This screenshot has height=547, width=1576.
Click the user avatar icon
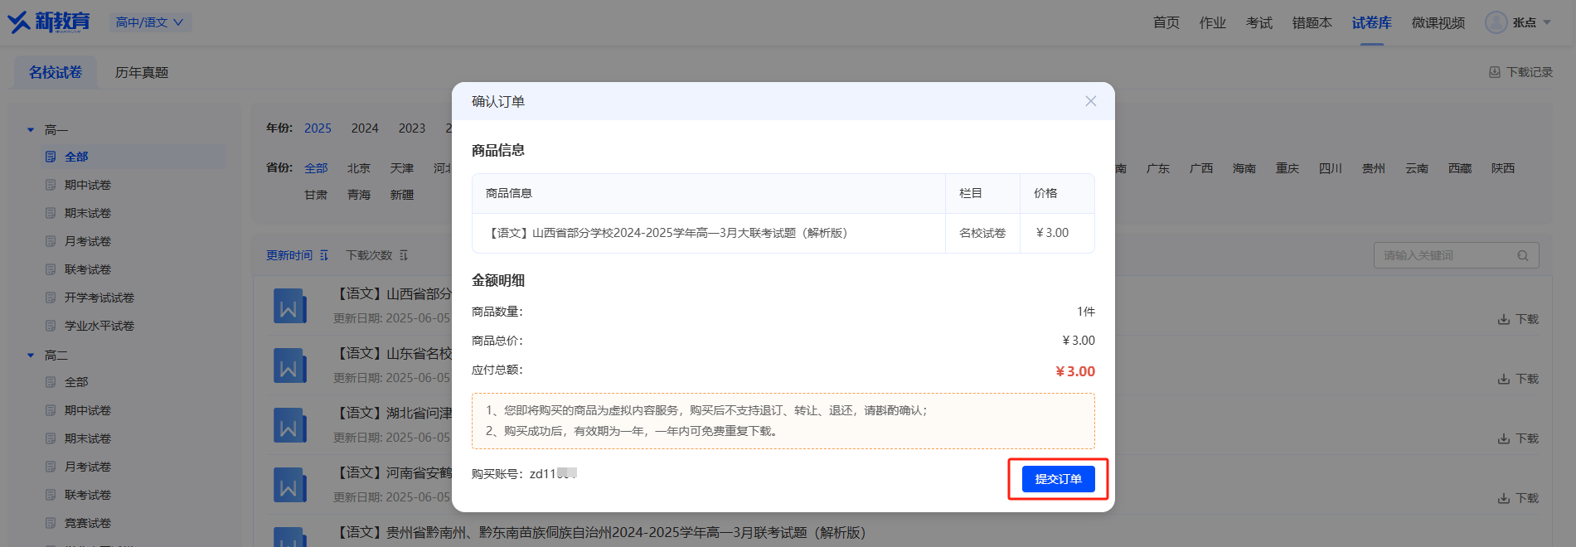pos(1496,22)
